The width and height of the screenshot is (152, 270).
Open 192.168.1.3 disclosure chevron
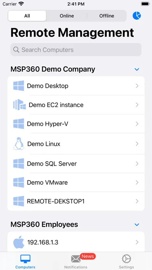click(137, 242)
